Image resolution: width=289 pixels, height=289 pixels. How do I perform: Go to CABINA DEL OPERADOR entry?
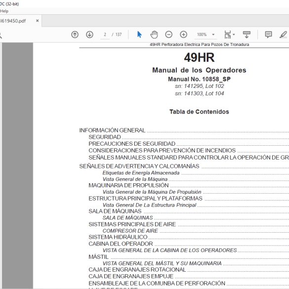tap(121, 244)
